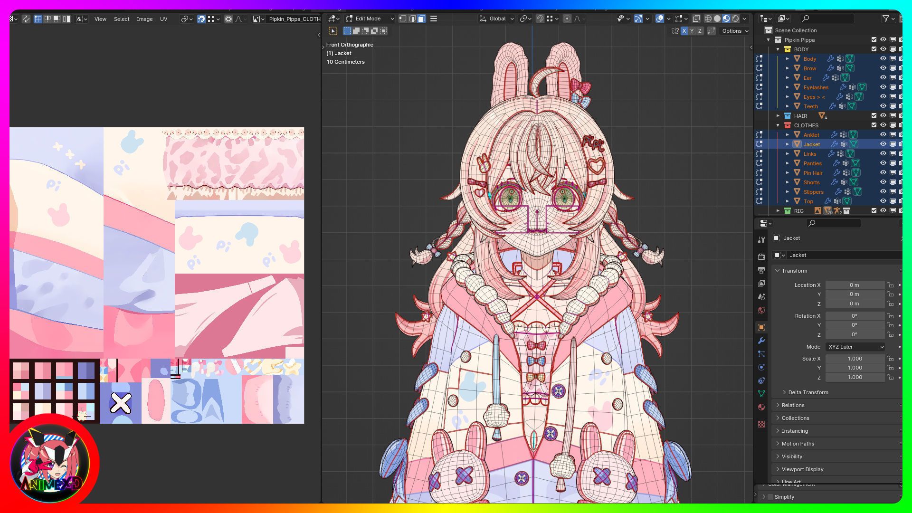912x513 pixels.
Task: Open the Modifiers properties tab
Action: pyautogui.click(x=761, y=341)
